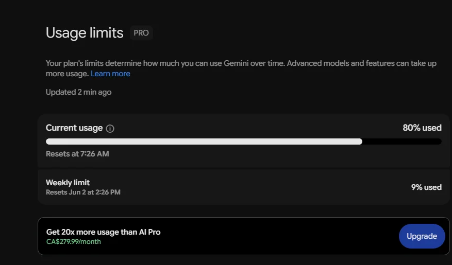Image resolution: width=452 pixels, height=265 pixels.
Task: Click the unfilled end of the usage bar
Action: point(402,142)
